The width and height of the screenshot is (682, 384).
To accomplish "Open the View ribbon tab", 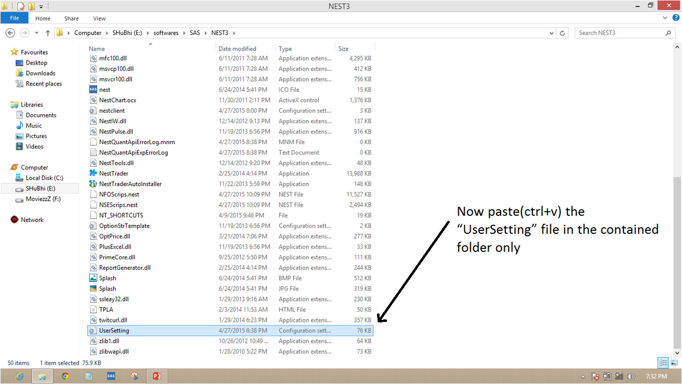I will pos(99,19).
